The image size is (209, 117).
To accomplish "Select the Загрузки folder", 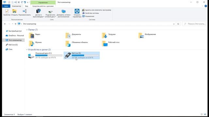I will [109, 35].
